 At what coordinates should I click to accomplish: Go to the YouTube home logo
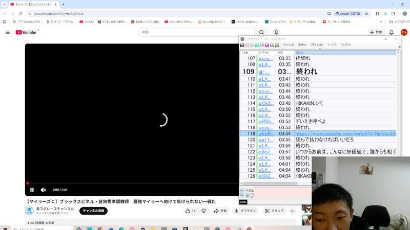coord(26,32)
